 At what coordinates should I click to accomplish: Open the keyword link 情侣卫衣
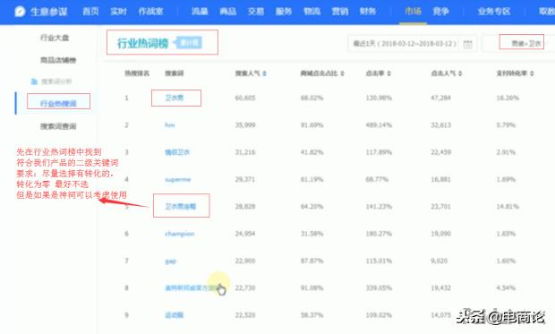pos(177,152)
